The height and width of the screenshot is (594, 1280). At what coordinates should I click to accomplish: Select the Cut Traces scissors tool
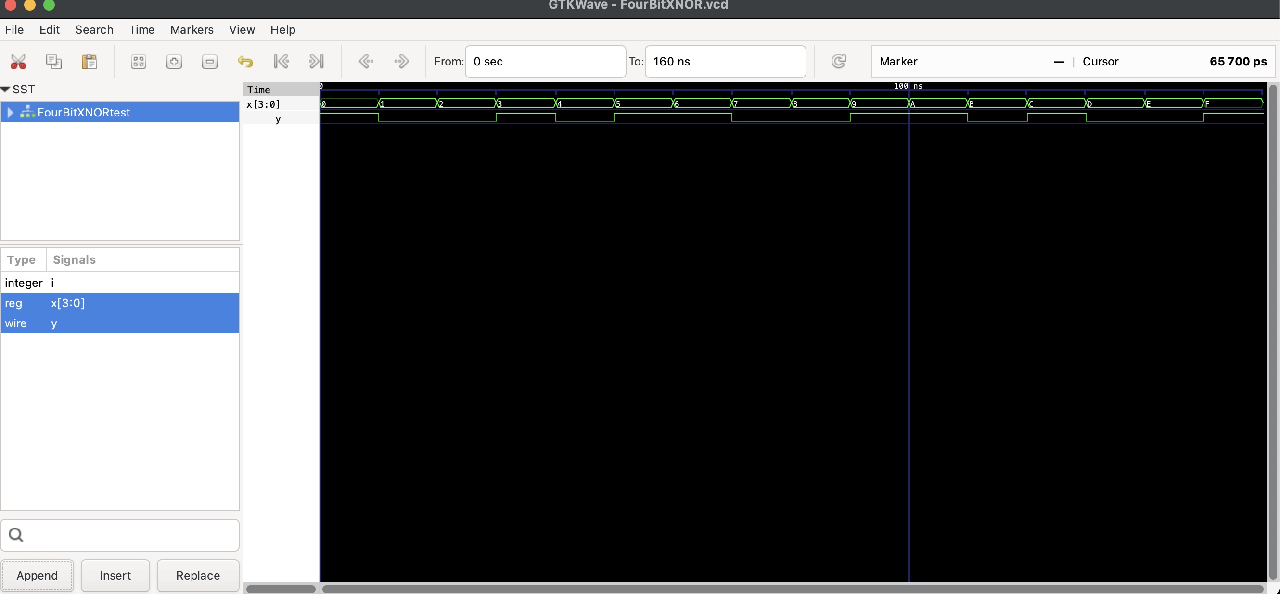pos(18,61)
